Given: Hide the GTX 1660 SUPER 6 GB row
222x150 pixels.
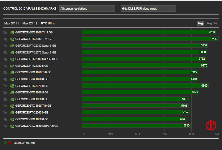Looking at the screenshot, I should 5,126.
